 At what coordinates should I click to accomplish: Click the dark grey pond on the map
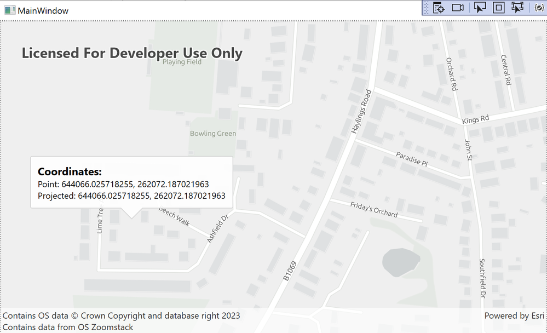click(x=400, y=262)
